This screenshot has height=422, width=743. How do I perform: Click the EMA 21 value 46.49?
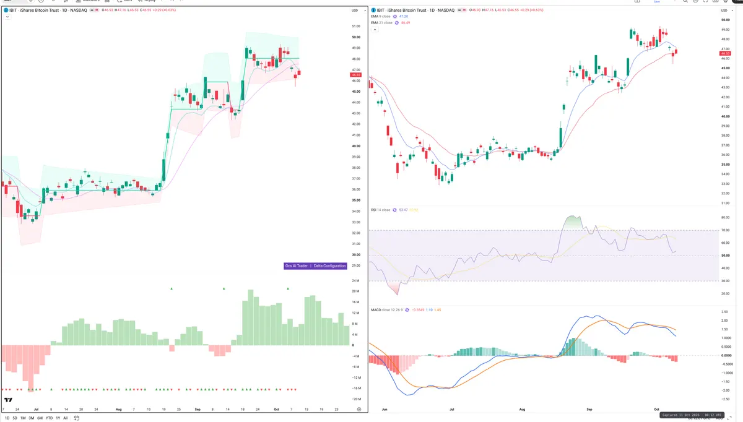click(x=406, y=23)
